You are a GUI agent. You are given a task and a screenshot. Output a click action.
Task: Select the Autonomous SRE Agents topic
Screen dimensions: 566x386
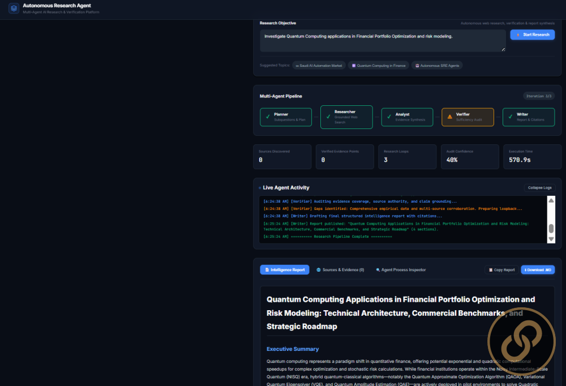(x=437, y=66)
